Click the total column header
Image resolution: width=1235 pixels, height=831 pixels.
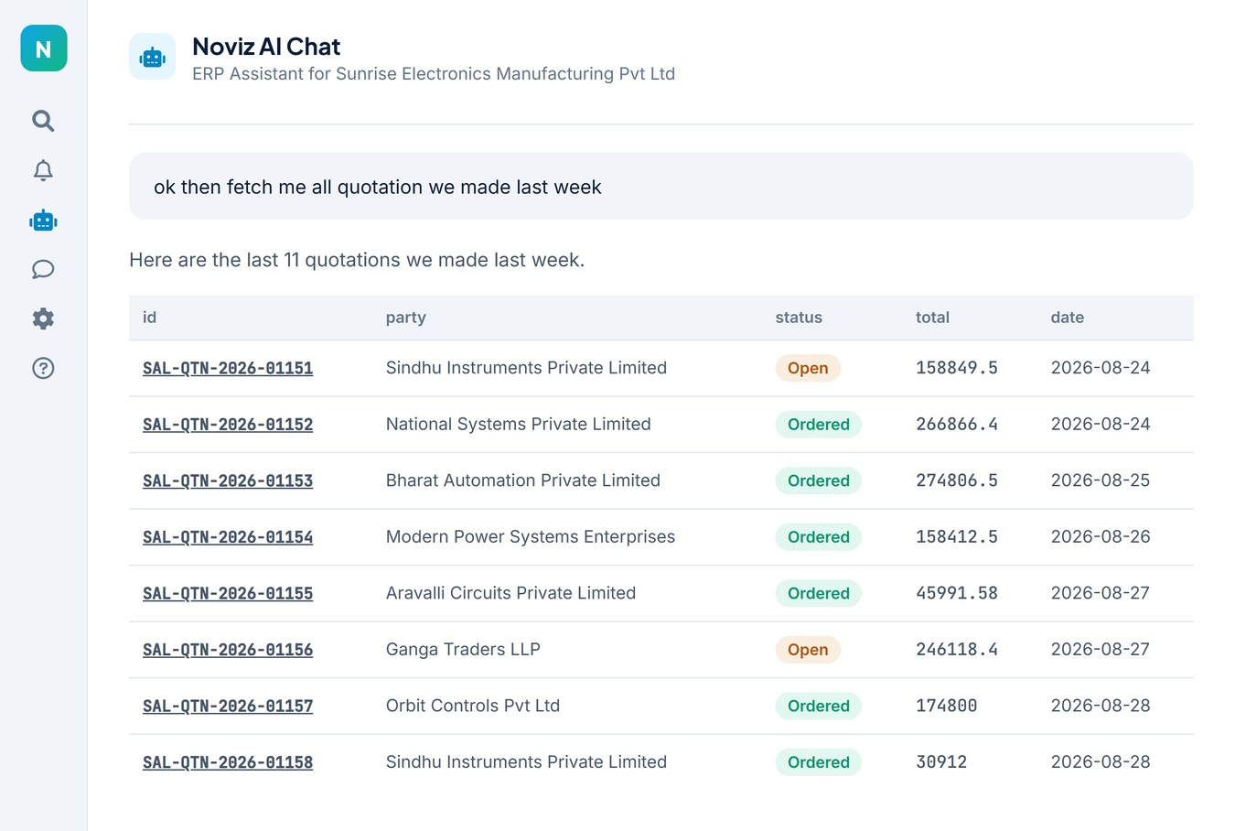(x=932, y=318)
